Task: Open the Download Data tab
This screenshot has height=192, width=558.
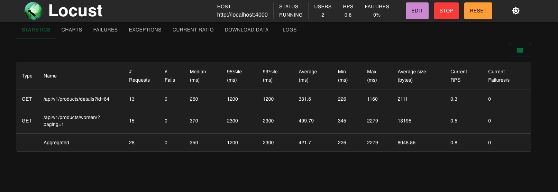Action: pyautogui.click(x=247, y=30)
